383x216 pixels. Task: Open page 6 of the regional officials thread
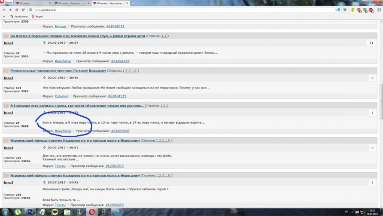point(136,71)
